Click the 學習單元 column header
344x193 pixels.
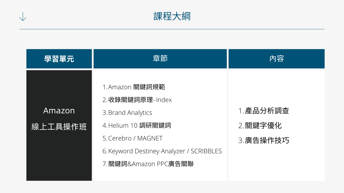click(59, 59)
